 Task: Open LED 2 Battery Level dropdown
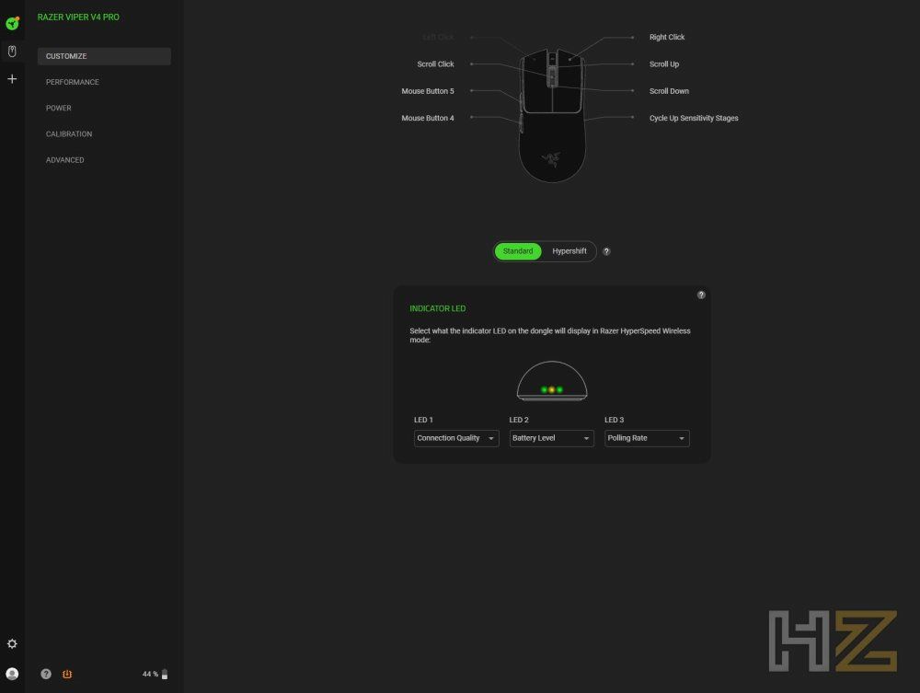tap(551, 438)
